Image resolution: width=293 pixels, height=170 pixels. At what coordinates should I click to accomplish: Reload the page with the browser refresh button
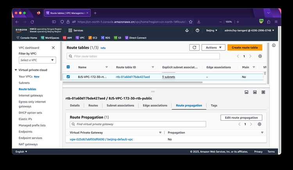(32, 22)
